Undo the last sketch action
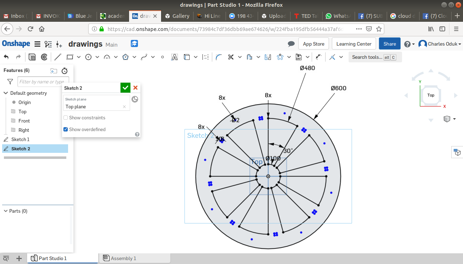 (6, 57)
